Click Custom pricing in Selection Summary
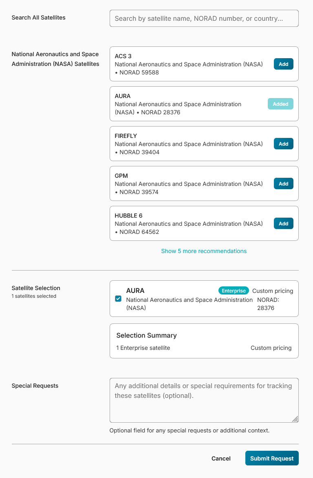This screenshot has height=478, width=313. 271,348
